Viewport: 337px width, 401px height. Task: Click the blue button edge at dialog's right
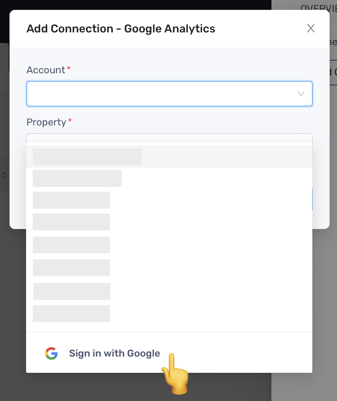point(312,199)
